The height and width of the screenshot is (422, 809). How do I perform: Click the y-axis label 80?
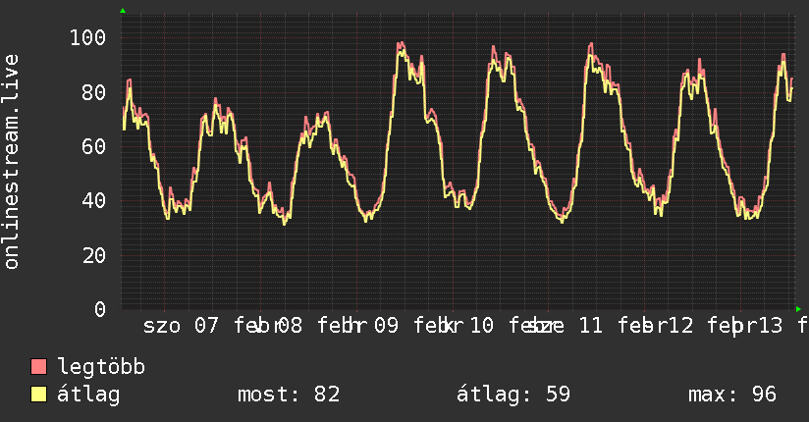94,93
